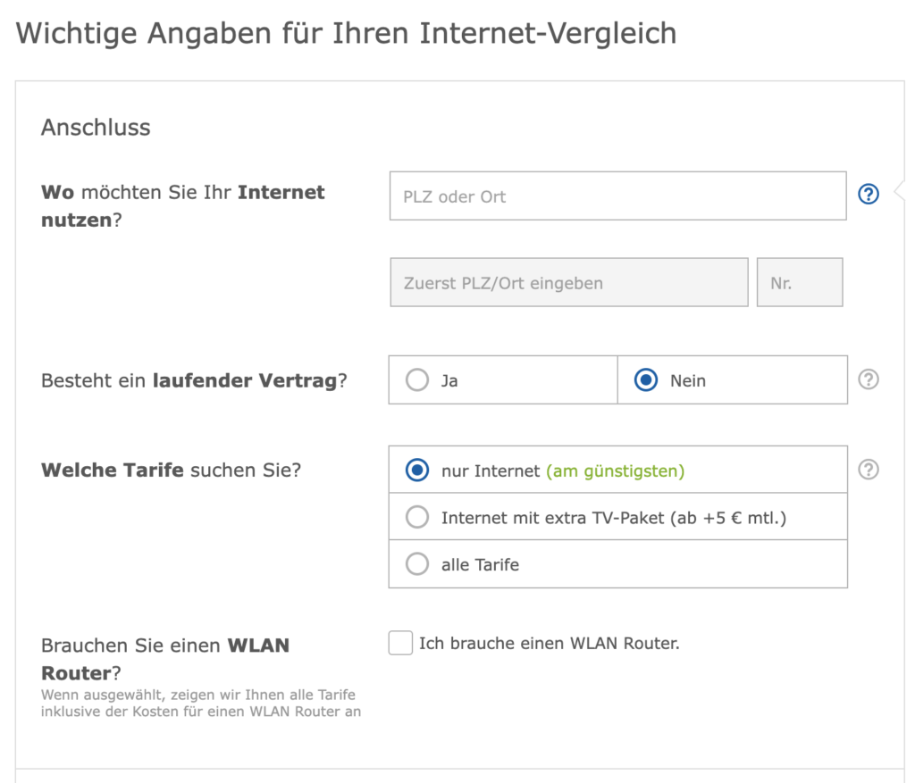Click the 'Welche Tarife suchen Sie?' label
The width and height of the screenshot is (915, 783).
click(171, 470)
